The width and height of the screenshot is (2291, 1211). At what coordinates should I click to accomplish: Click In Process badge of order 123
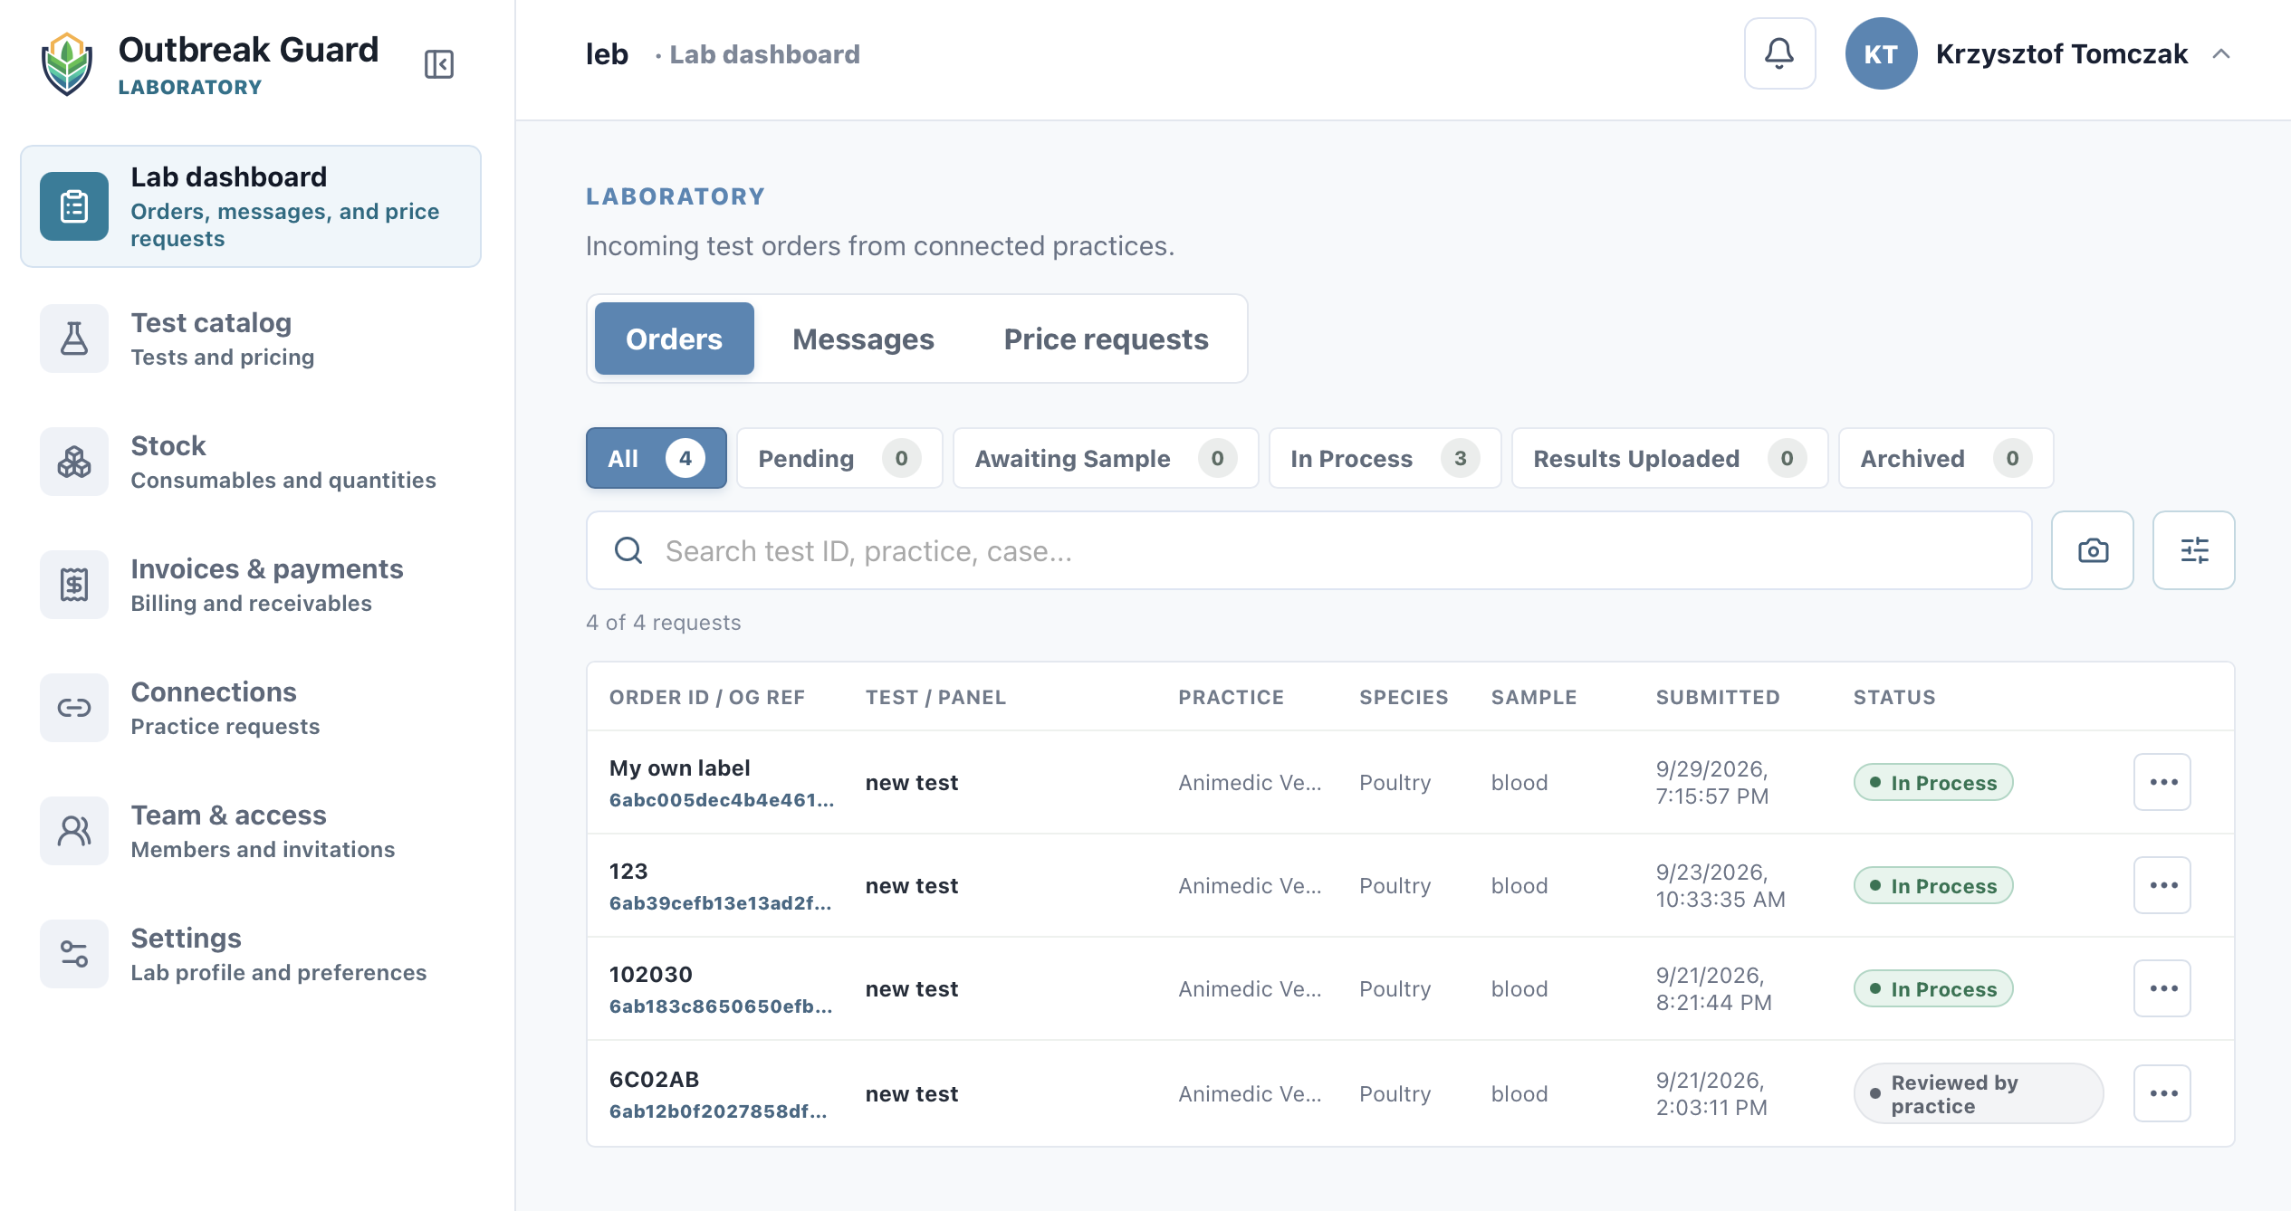click(x=1933, y=885)
